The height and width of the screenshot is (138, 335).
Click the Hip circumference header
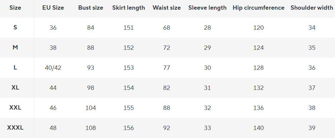(258, 8)
